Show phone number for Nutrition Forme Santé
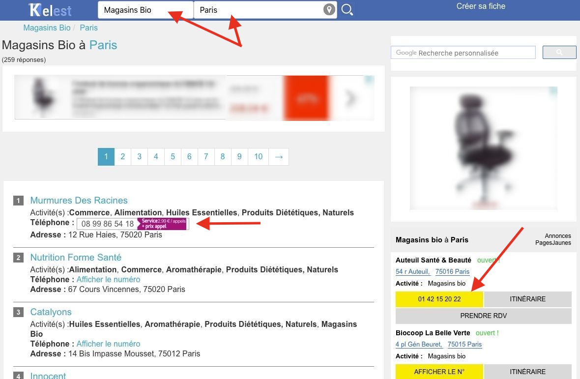 (x=108, y=280)
